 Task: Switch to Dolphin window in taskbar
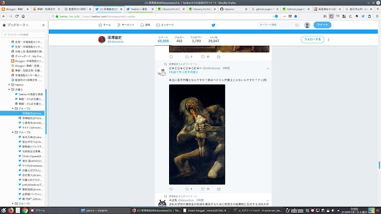[x=105, y=210]
